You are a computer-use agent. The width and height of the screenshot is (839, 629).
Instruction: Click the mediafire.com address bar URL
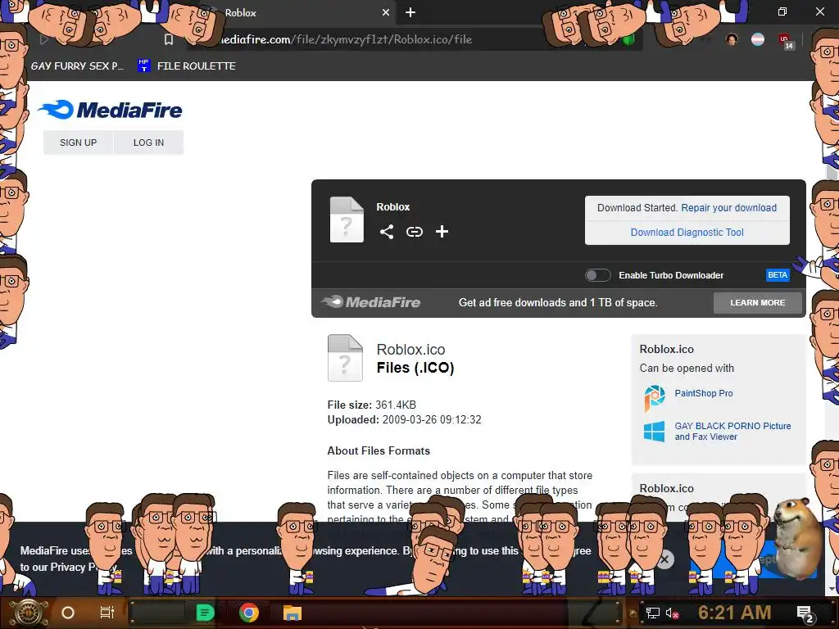(x=345, y=39)
